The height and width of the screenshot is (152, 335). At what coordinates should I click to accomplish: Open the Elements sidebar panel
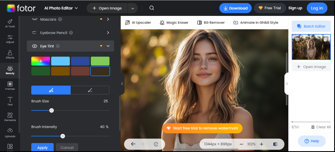point(10,117)
